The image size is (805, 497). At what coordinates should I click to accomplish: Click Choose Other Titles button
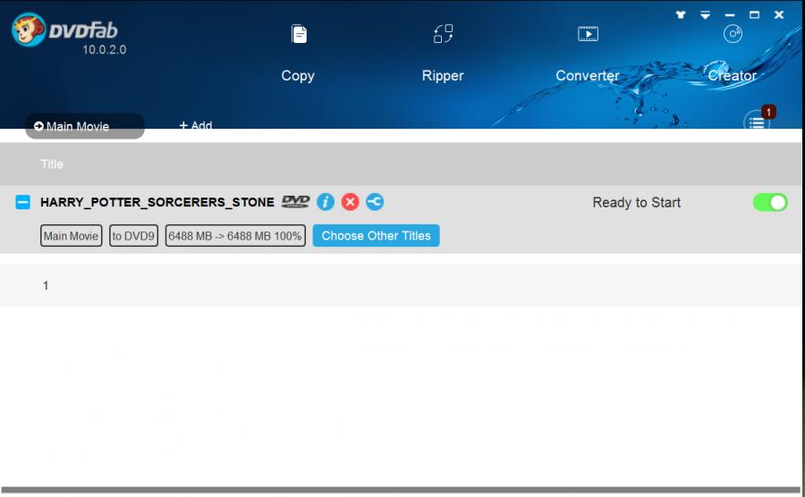376,236
